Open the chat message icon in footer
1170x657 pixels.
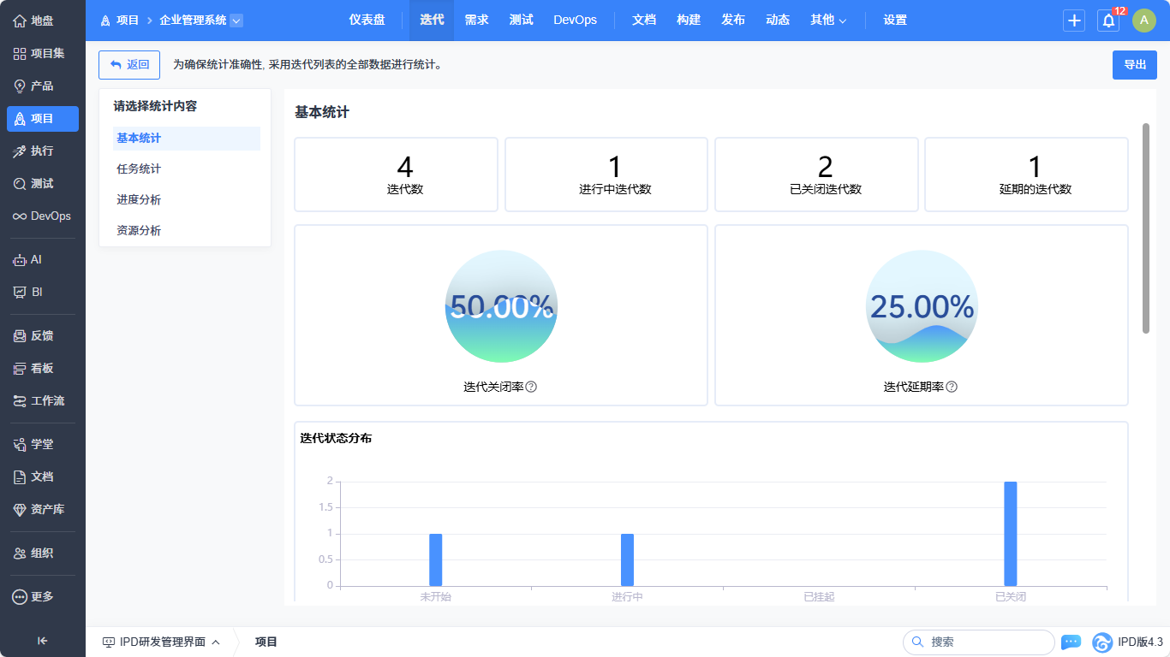[1071, 642]
